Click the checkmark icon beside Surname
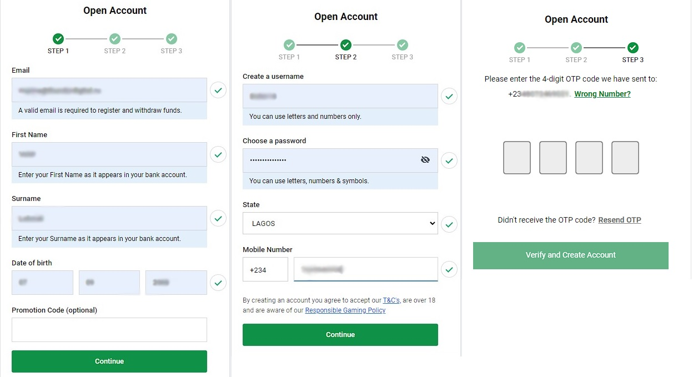This screenshot has width=693, height=377. pos(218,218)
